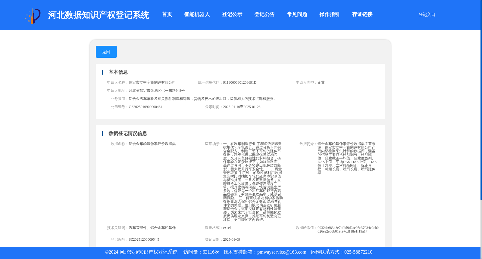Select applicant type value 企业
This screenshot has height=259, width=482.
point(321,82)
